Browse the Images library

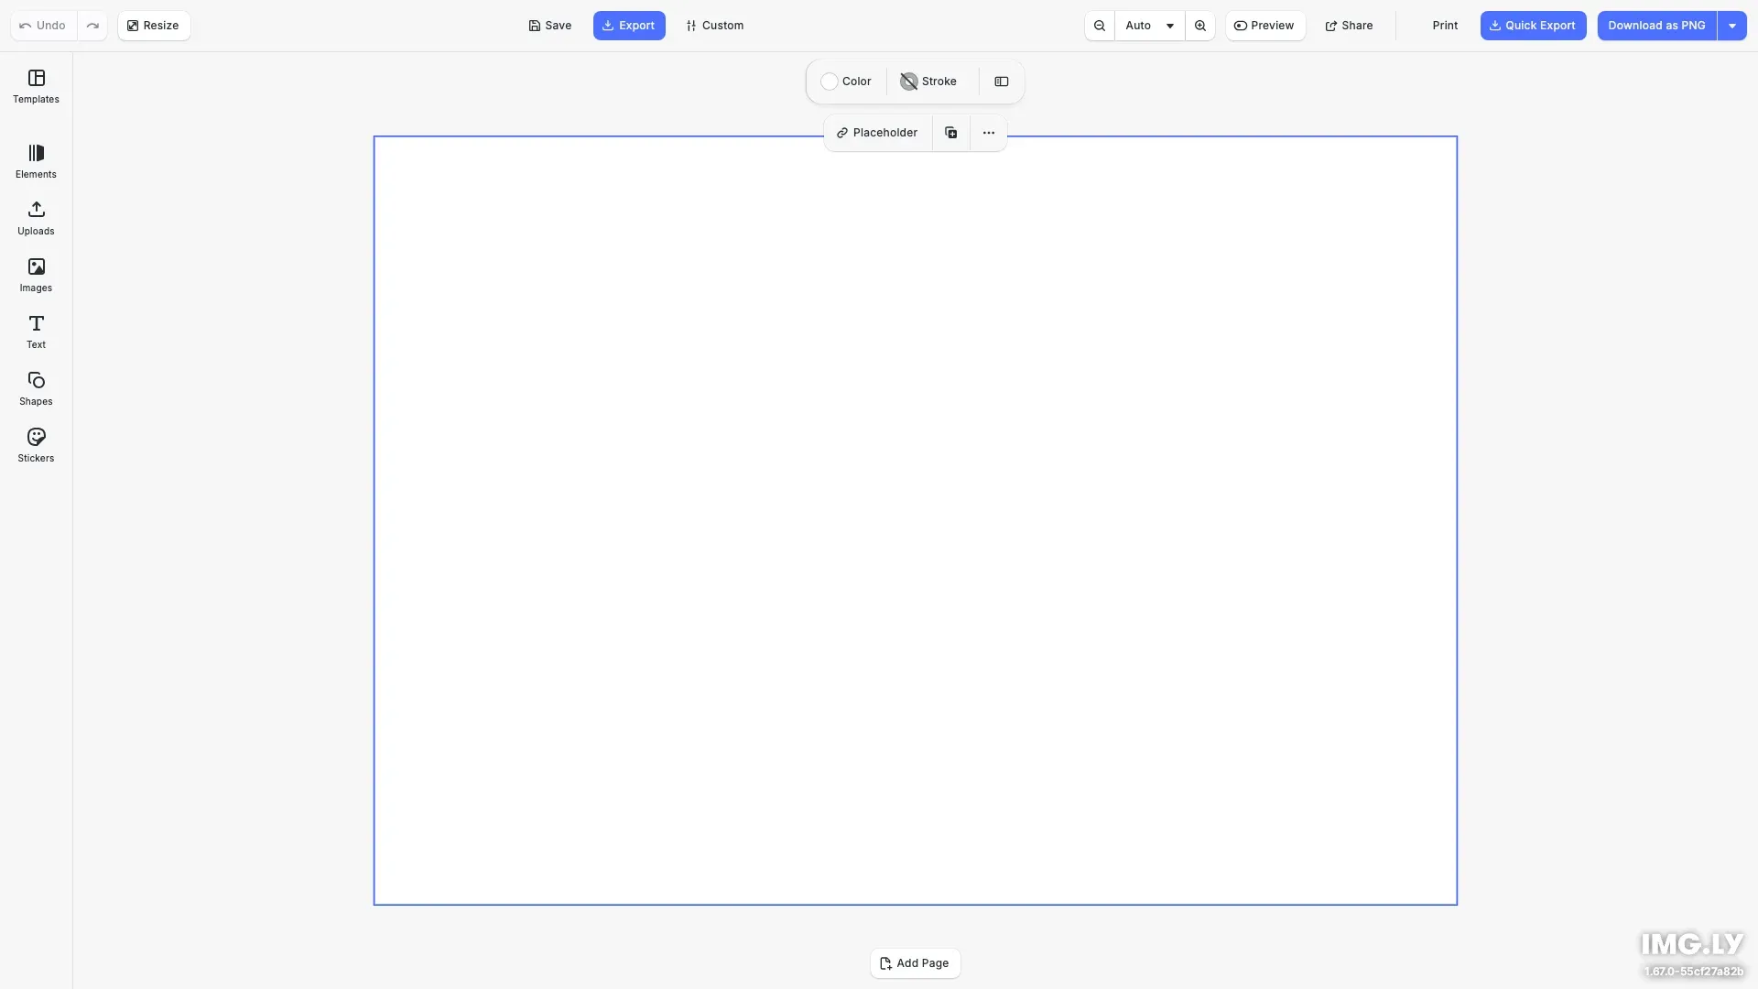(36, 275)
